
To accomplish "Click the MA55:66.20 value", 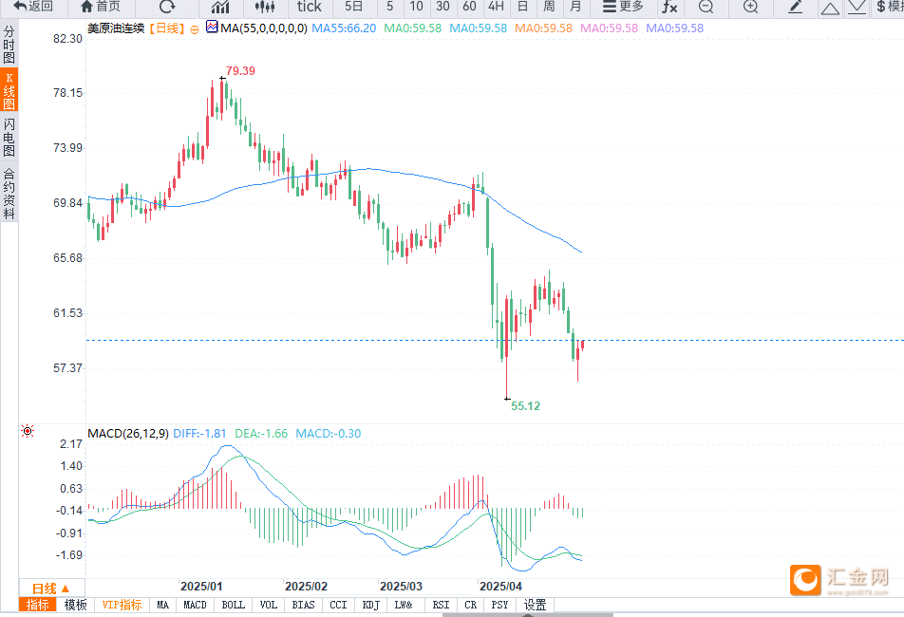I will [344, 28].
